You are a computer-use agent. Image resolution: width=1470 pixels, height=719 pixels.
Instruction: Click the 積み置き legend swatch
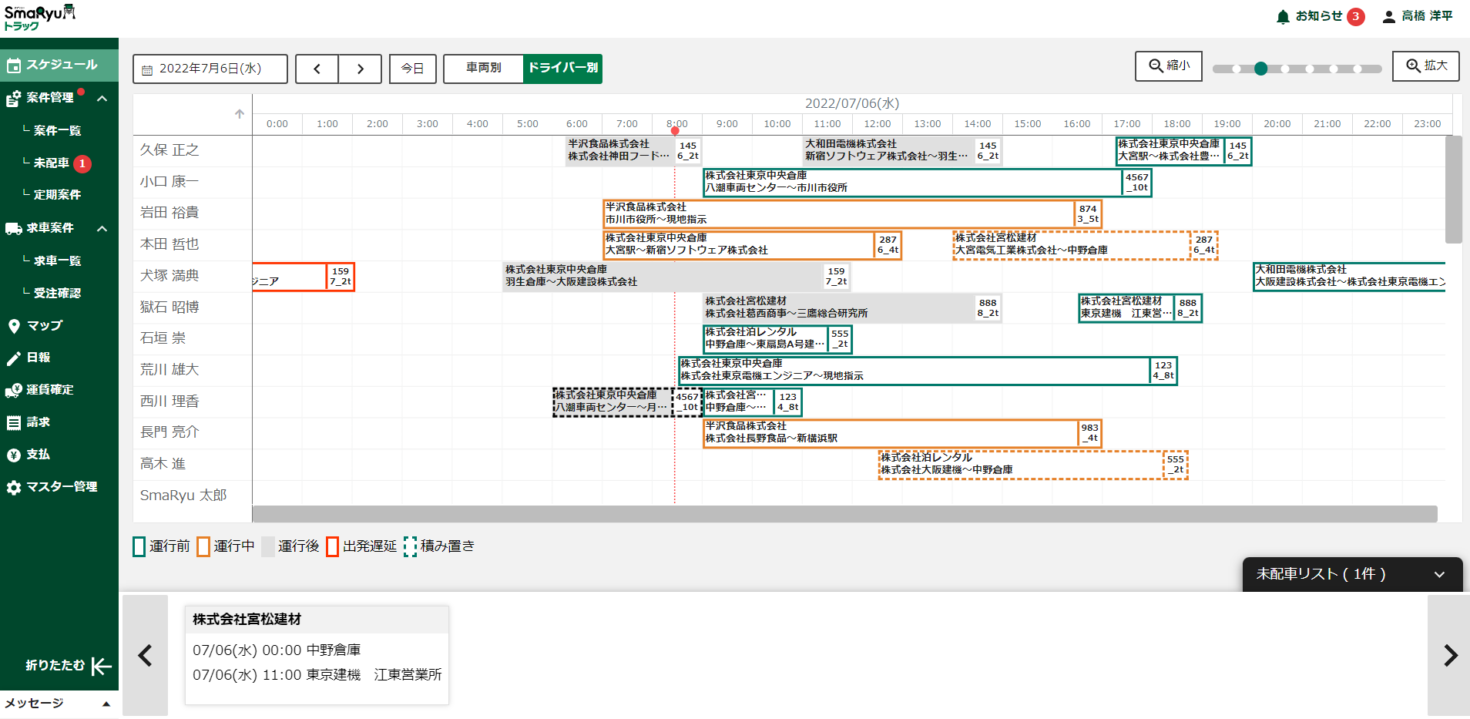tap(410, 546)
